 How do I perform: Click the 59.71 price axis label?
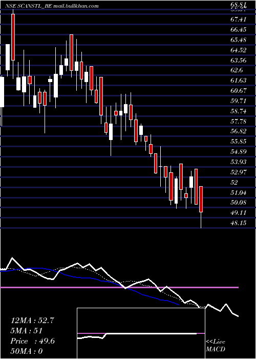pos(239,101)
